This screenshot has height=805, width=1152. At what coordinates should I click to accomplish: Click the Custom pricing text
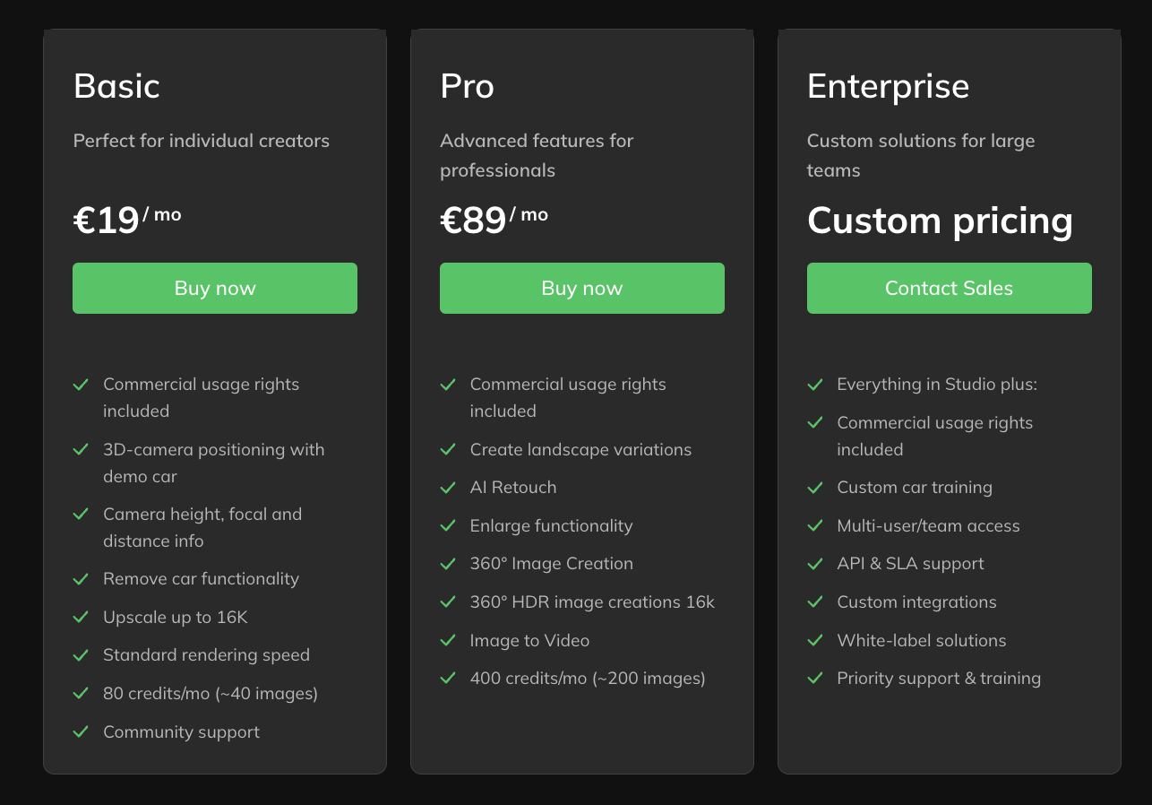(x=940, y=221)
